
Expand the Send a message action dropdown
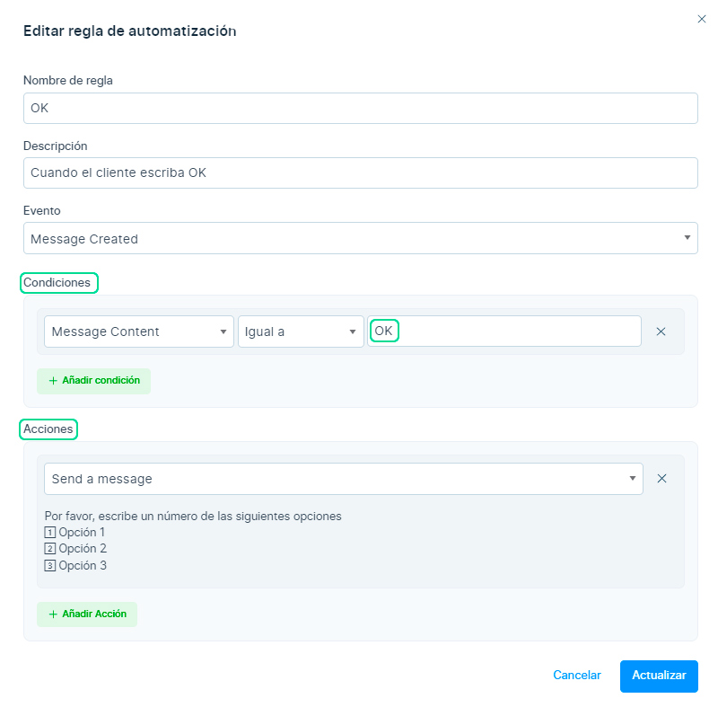[x=343, y=479]
